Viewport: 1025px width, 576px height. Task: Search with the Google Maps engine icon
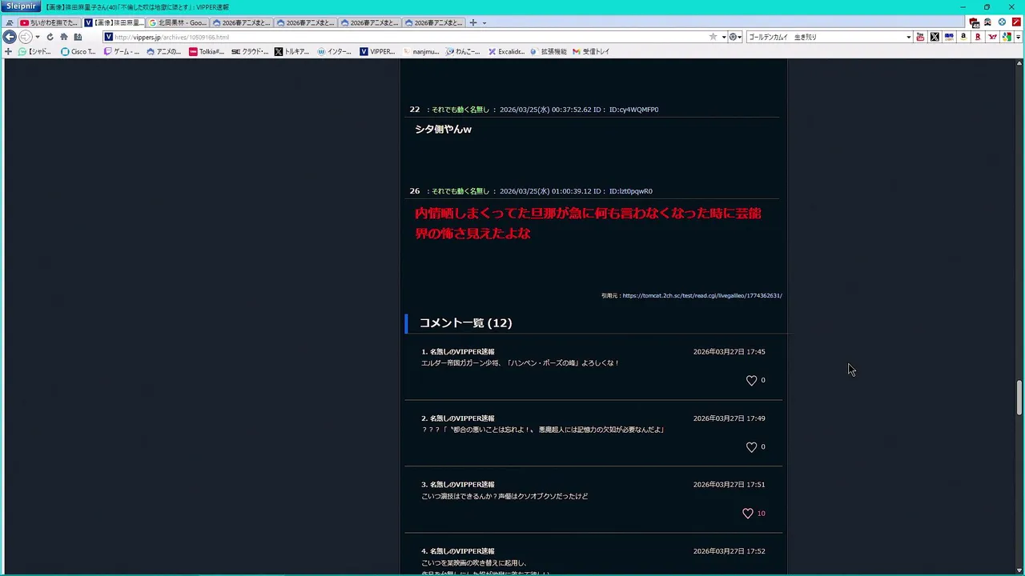pos(1007,37)
